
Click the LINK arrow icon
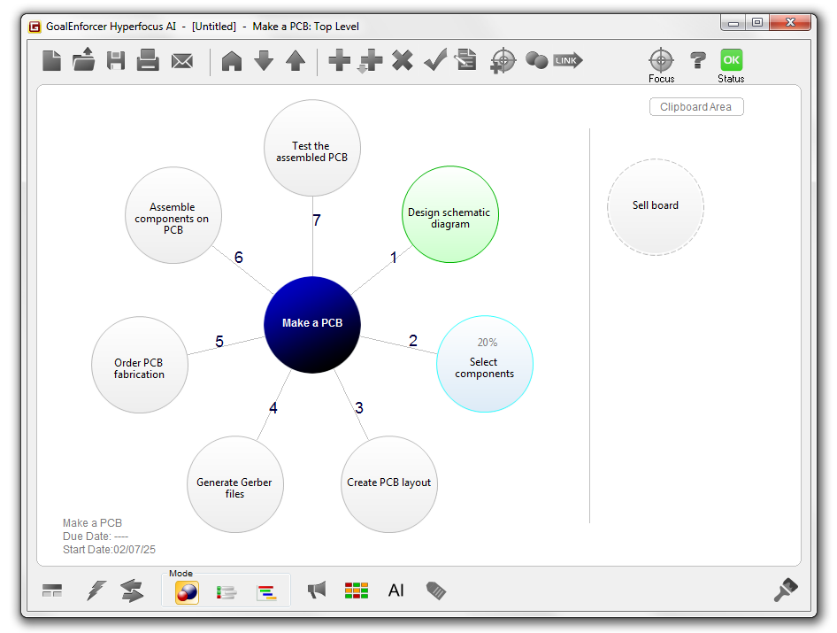pyautogui.click(x=567, y=60)
